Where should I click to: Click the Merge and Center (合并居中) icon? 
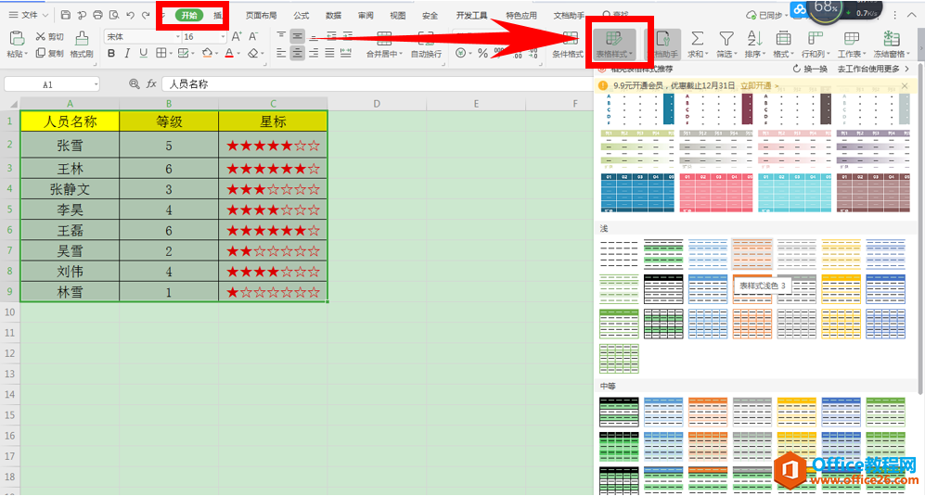pos(384,39)
